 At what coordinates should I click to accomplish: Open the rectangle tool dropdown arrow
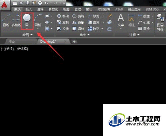coord(52,16)
